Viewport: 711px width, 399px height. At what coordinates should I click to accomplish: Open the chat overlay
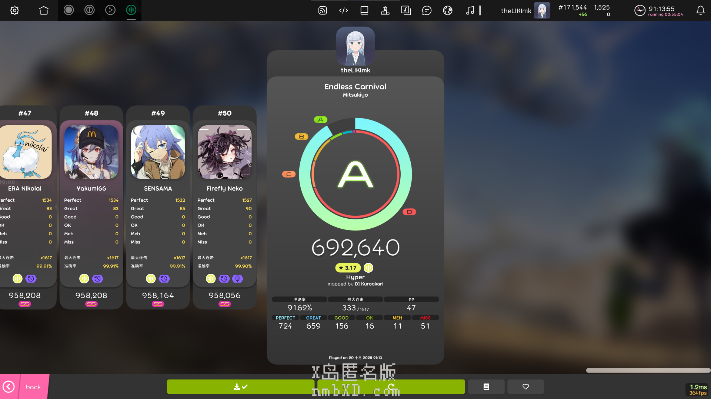427,10
